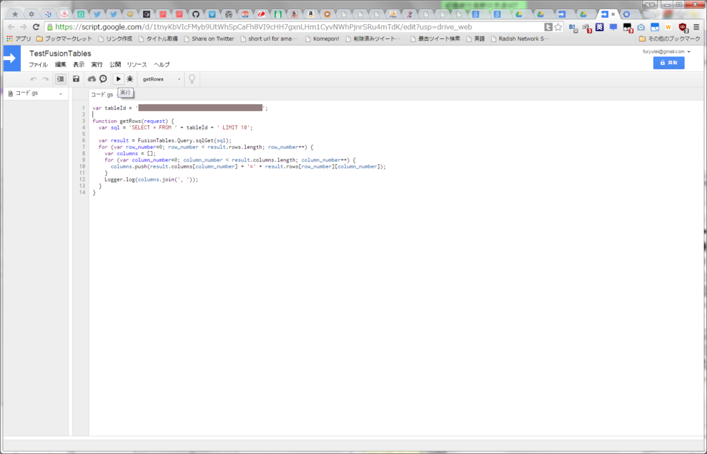Bookmark this page with the star icon
The height and width of the screenshot is (454, 707).
558,27
